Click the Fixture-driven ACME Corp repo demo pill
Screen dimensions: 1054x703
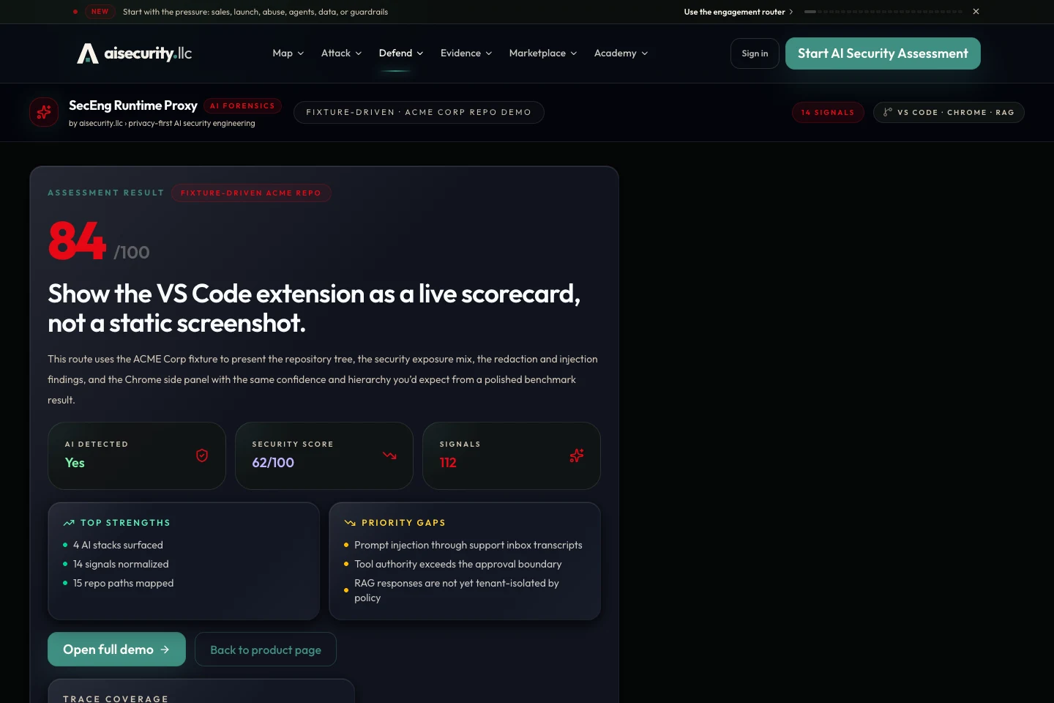click(x=419, y=112)
